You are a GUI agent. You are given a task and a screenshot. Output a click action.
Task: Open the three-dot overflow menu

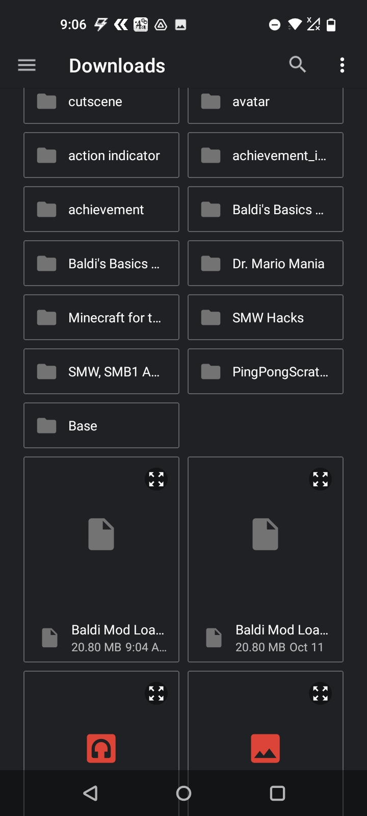point(342,65)
